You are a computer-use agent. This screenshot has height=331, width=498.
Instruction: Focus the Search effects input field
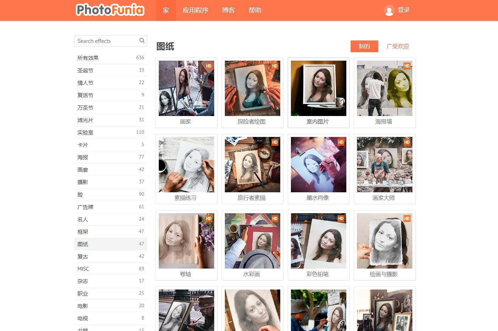107,41
